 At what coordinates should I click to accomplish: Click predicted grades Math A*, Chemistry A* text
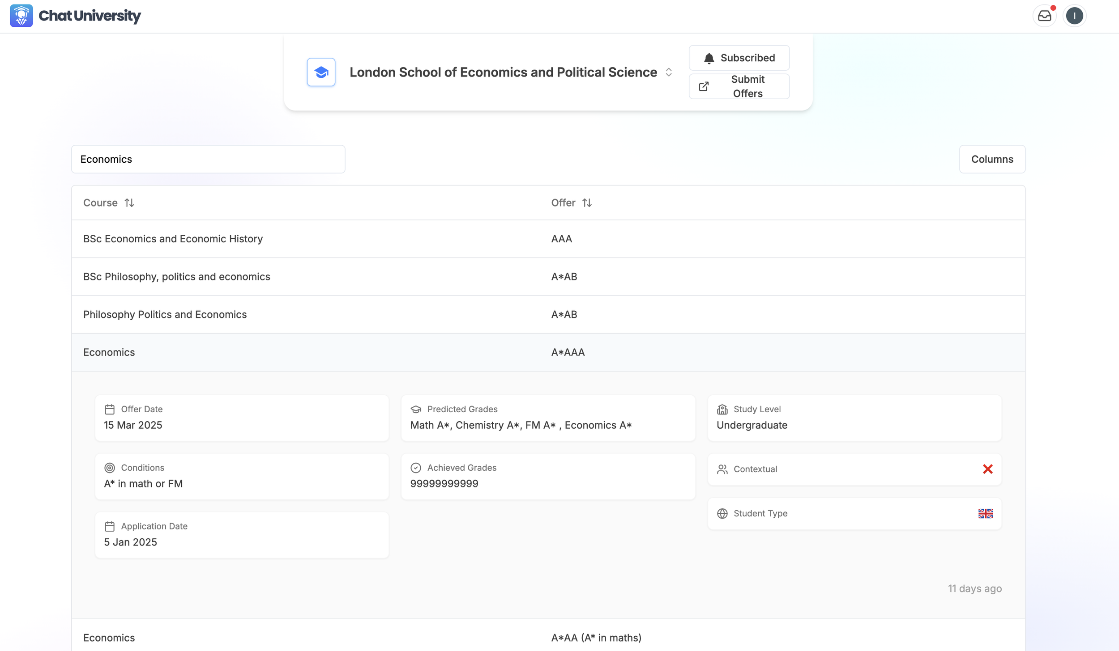click(x=521, y=425)
